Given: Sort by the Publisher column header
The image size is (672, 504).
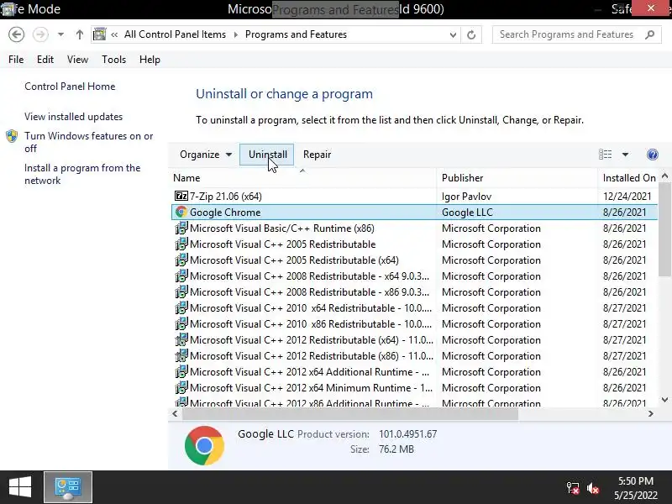Looking at the screenshot, I should pyautogui.click(x=517, y=178).
